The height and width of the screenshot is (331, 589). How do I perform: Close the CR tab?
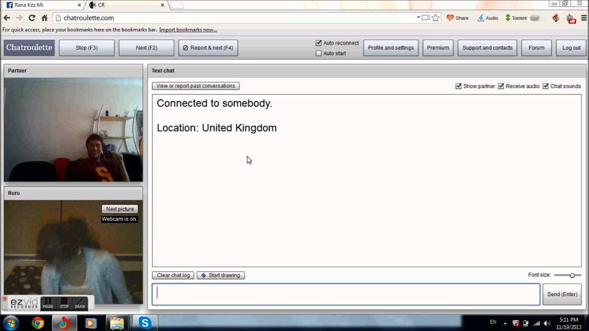[162, 5]
